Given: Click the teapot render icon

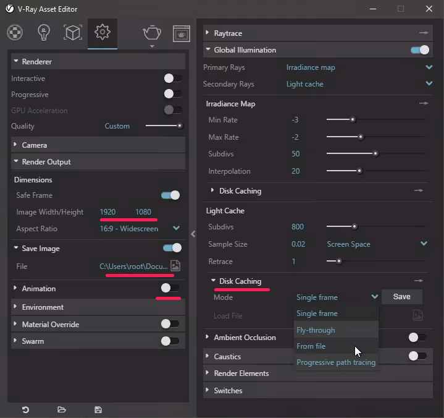Looking at the screenshot, I should pos(152,32).
